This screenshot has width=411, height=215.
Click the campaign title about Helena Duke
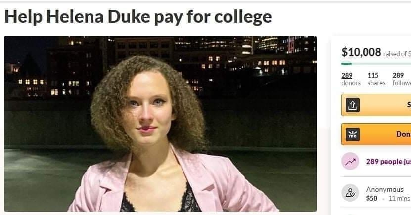138,17
